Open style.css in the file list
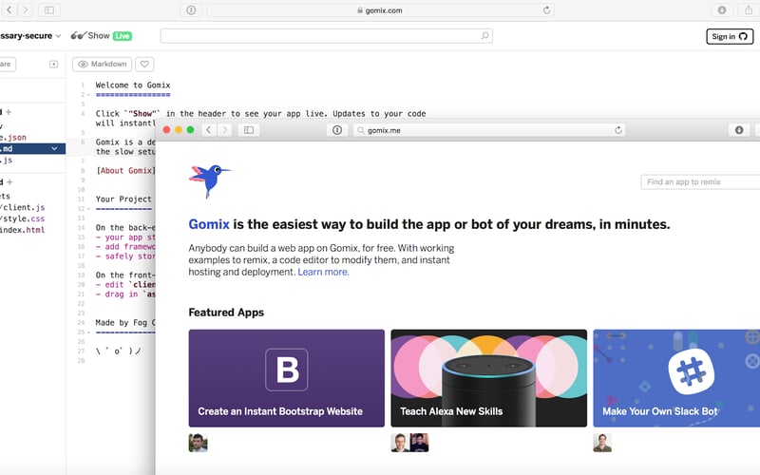 [x=23, y=218]
